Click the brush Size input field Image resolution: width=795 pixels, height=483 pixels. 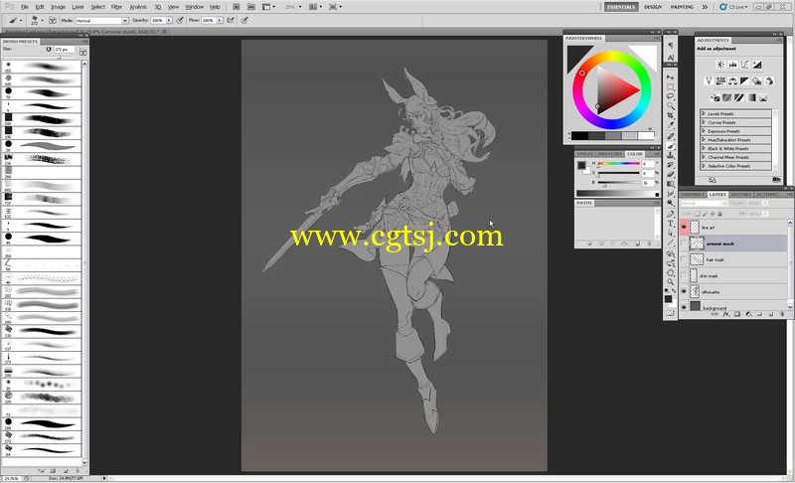[65, 50]
